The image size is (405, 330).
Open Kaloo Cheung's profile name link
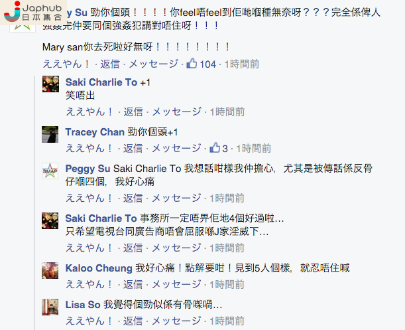pyautogui.click(x=99, y=268)
